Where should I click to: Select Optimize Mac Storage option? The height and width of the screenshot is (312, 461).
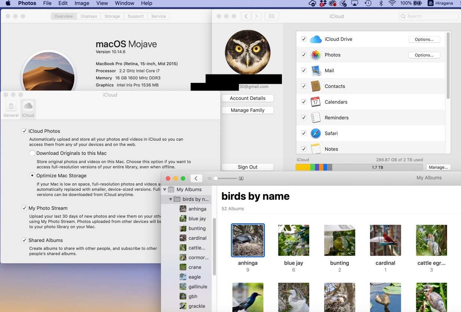coord(32,175)
